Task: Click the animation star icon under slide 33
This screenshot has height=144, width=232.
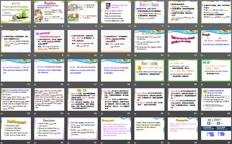Action: (135, 143)
